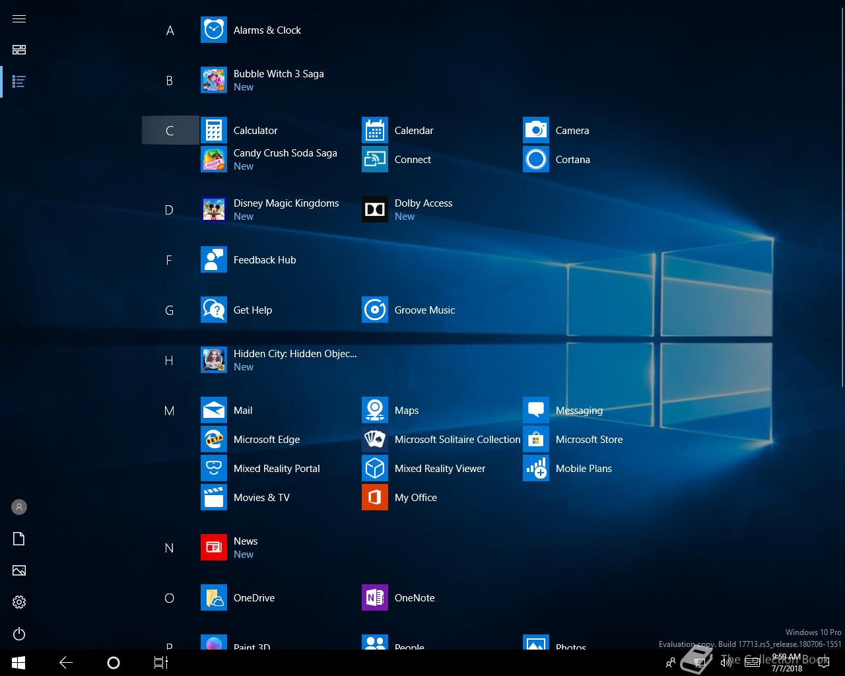
Task: Click the letter F section header
Action: pos(170,260)
